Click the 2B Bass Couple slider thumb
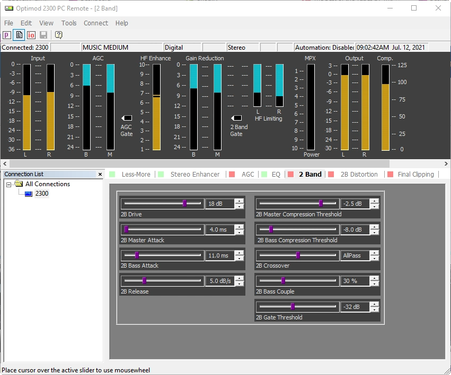This screenshot has height=375, width=451. [x=283, y=280]
